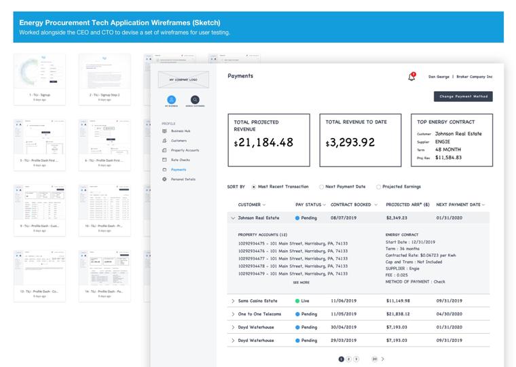Click account 10292934479 - 101 Main Street

[293, 274]
